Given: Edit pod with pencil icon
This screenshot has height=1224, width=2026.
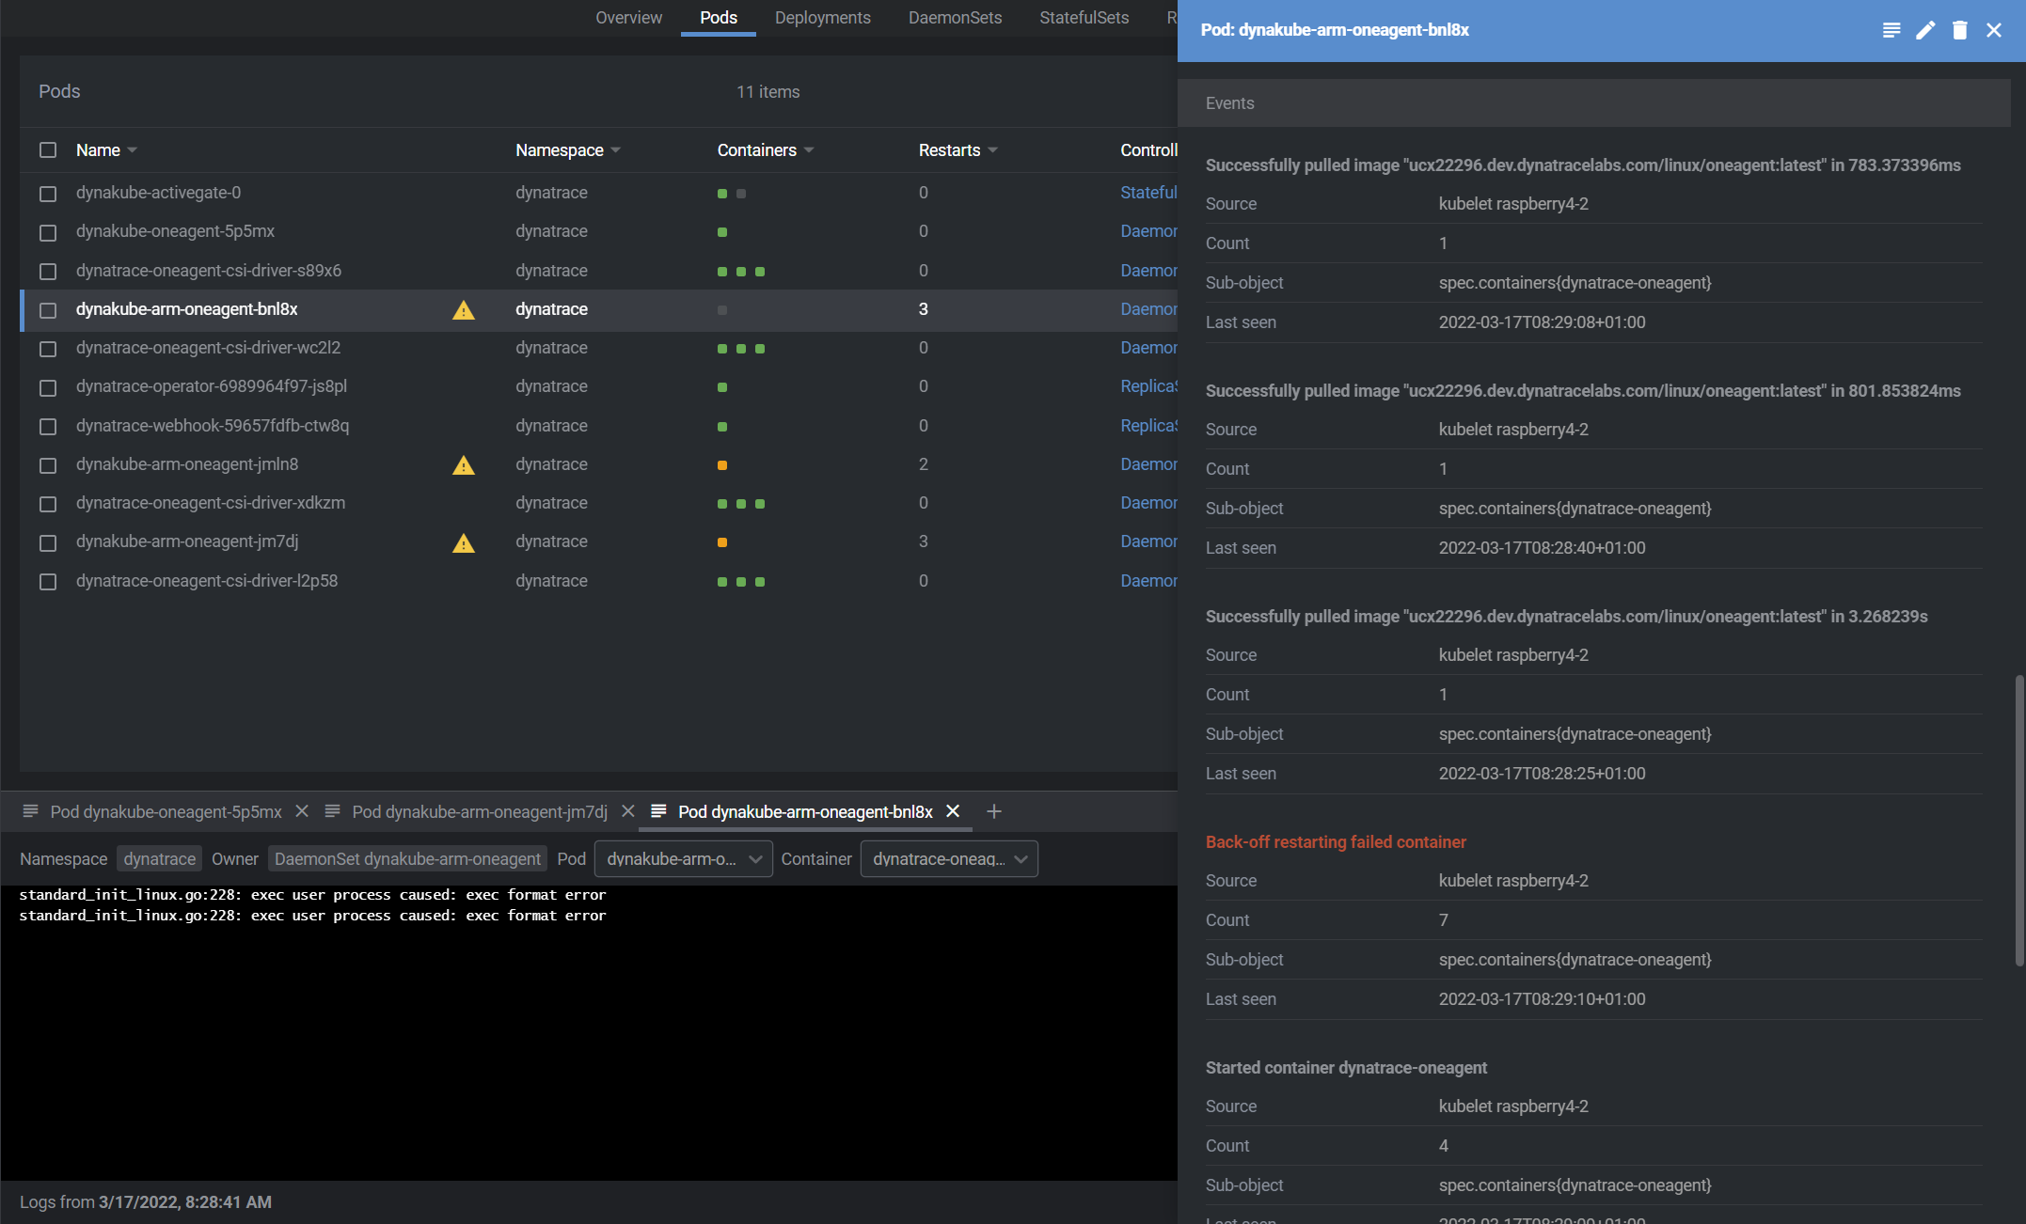Looking at the screenshot, I should [x=1925, y=30].
